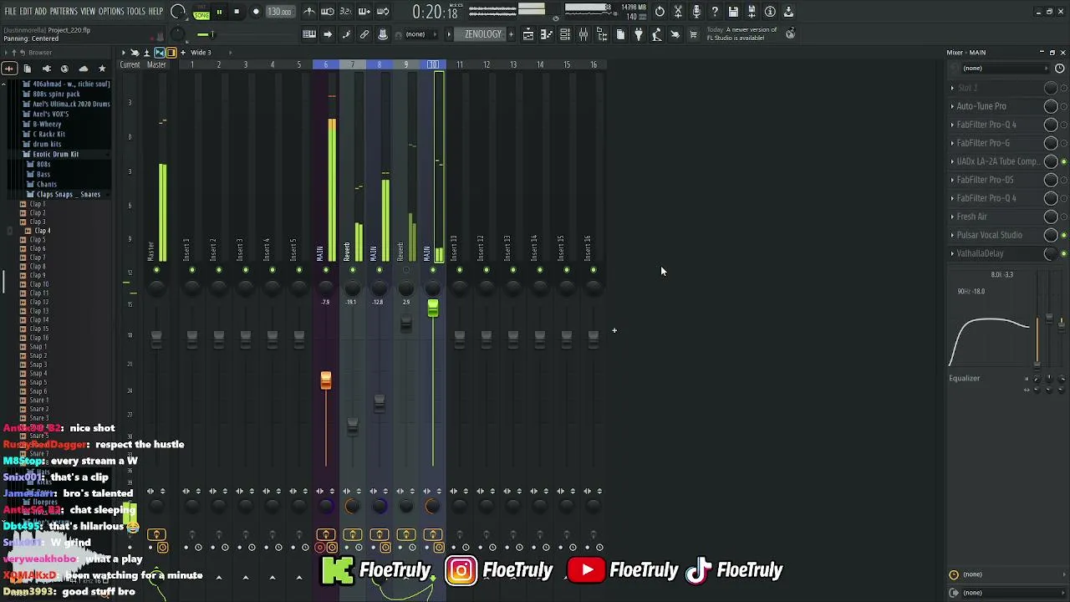Click the browser cloud icon
Screen dimensions: 1070x602
[x=83, y=69]
